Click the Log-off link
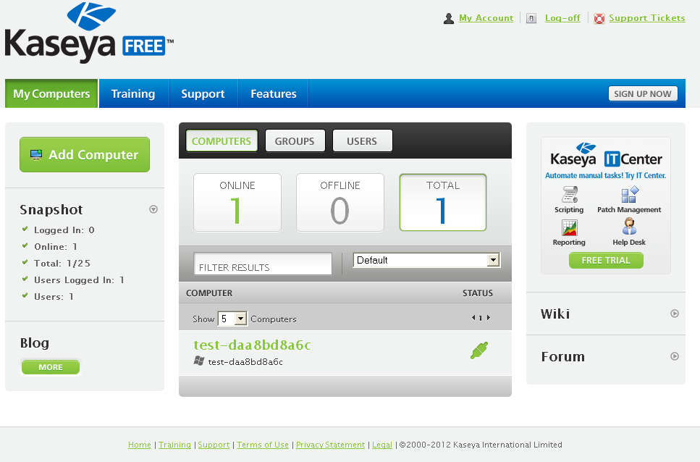The height and width of the screenshot is (462, 700). point(562,18)
